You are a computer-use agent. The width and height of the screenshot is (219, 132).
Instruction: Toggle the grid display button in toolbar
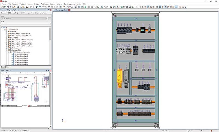(157, 7)
